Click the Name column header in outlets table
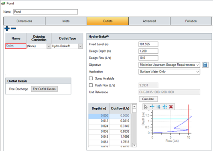The image size is (213, 151). pyautogui.click(x=16, y=38)
